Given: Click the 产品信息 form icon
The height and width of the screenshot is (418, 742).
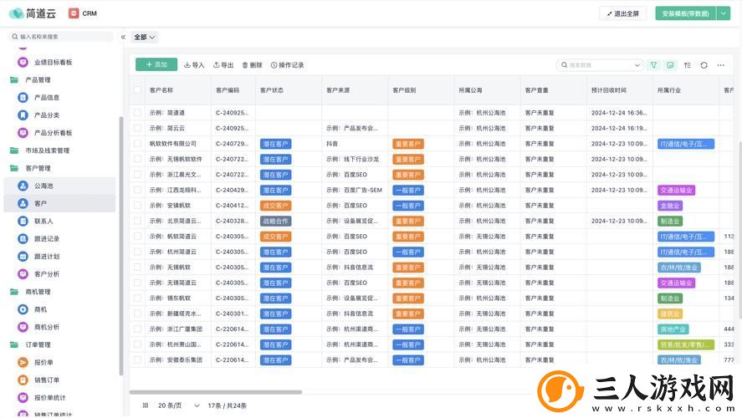Looking at the screenshot, I should [x=23, y=98].
